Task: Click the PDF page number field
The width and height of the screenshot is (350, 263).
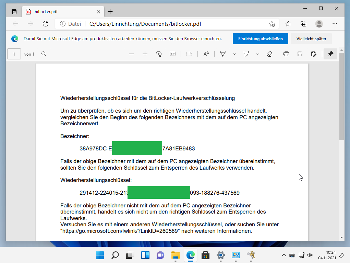Action: (x=14, y=54)
